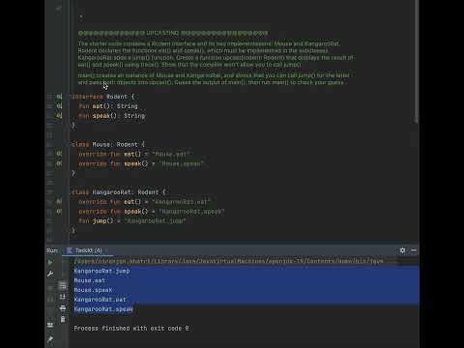Click the print icon in the Run console

tap(63, 308)
